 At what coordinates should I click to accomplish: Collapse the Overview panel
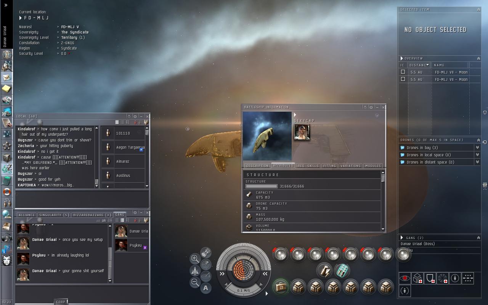pyautogui.click(x=478, y=58)
